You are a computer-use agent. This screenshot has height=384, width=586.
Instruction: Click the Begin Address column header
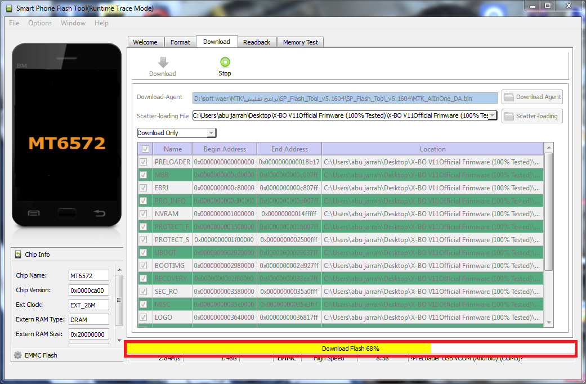225,149
